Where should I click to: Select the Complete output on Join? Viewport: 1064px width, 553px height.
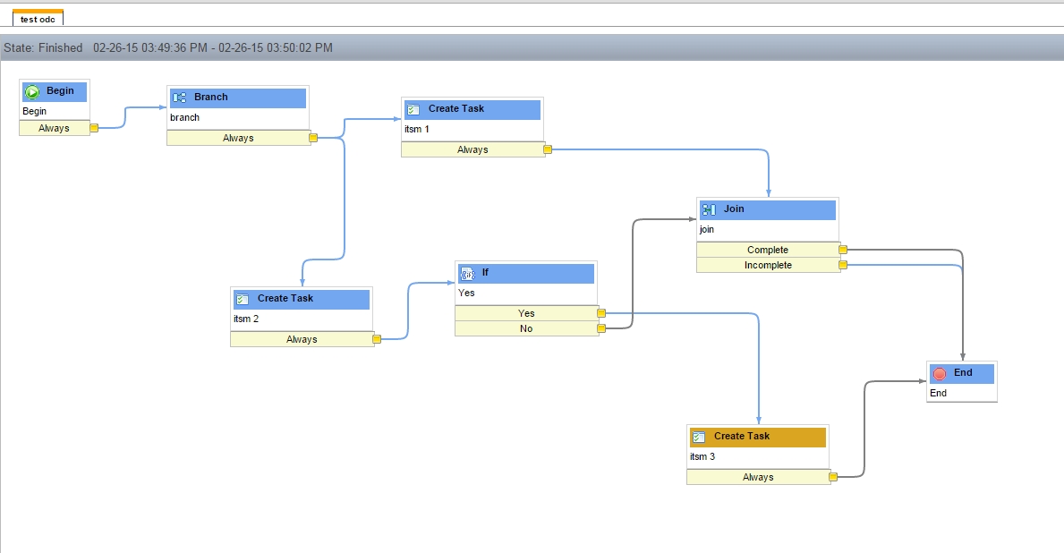[767, 250]
